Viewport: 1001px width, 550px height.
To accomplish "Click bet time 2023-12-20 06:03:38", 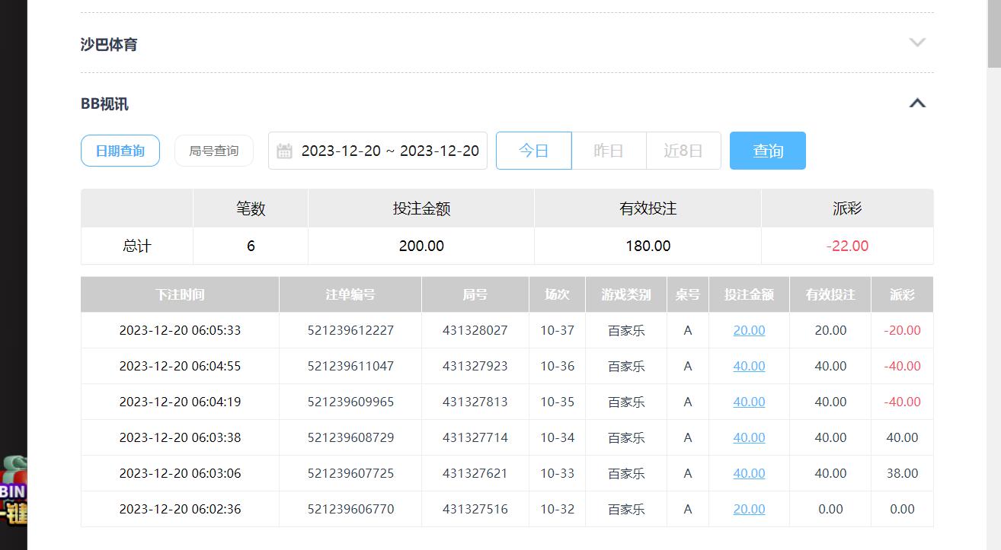I will pos(180,437).
